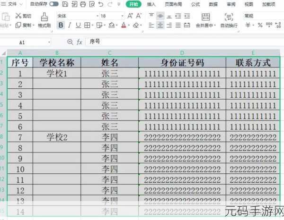Click the 自动换行 wrap text button
Screen dimensions: 284x220
coord(229,20)
